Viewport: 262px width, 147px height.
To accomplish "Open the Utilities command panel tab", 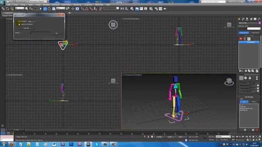I will pos(259,19).
